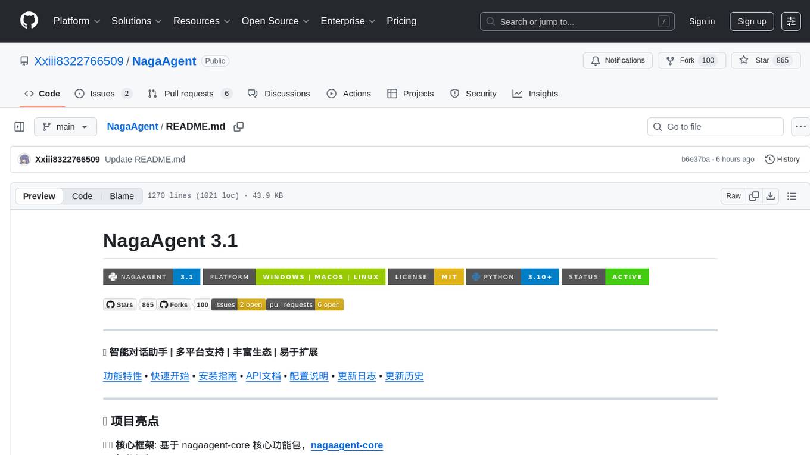Open the more file actions ellipsis menu

pyautogui.click(x=801, y=127)
